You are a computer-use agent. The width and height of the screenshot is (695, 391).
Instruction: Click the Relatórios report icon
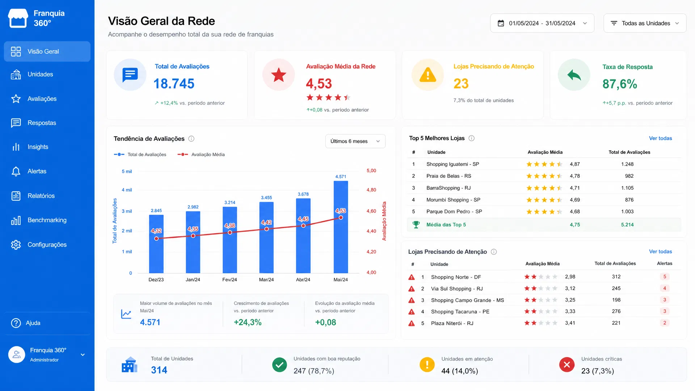16,196
